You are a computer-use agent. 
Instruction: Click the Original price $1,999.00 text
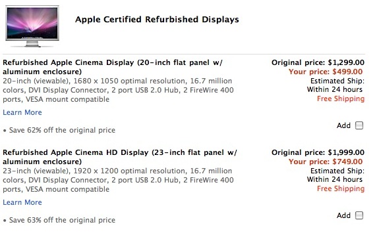(x=318, y=152)
